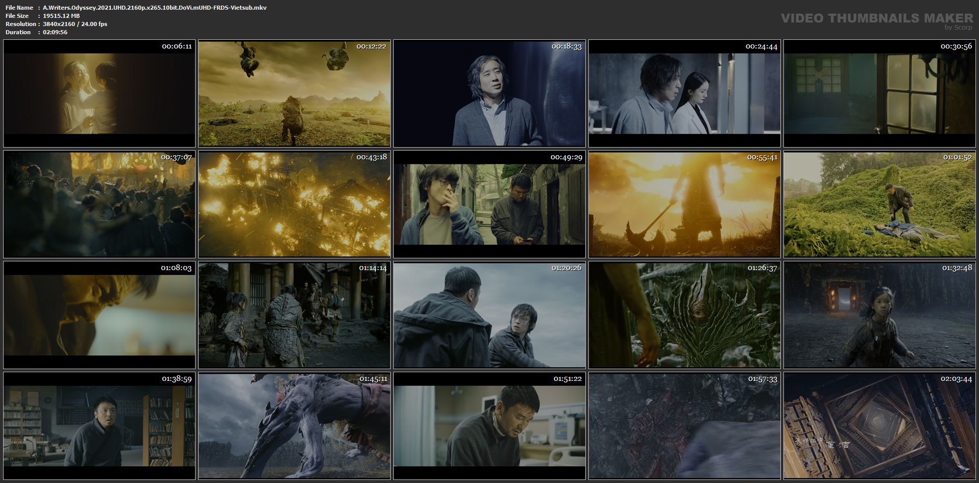979x483 pixels.
Task: Pick the thumbnail stamped 01:14:14
Action: [x=294, y=315]
